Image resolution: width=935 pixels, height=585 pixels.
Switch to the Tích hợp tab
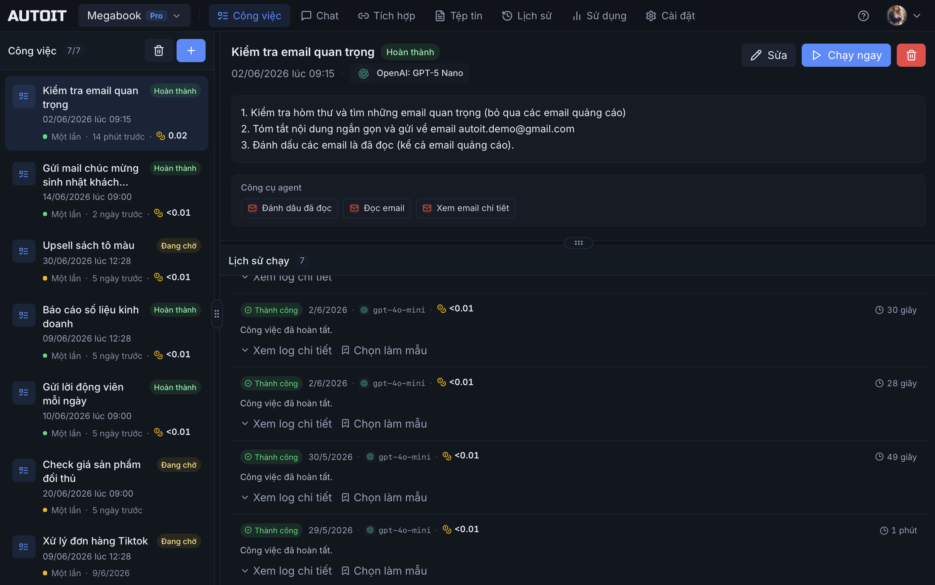pos(386,16)
